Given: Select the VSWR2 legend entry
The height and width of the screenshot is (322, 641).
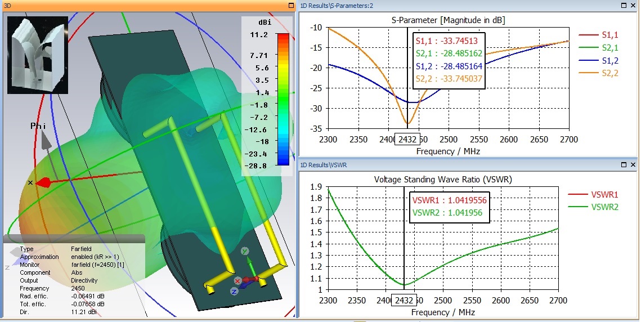Looking at the screenshot, I should (593, 207).
